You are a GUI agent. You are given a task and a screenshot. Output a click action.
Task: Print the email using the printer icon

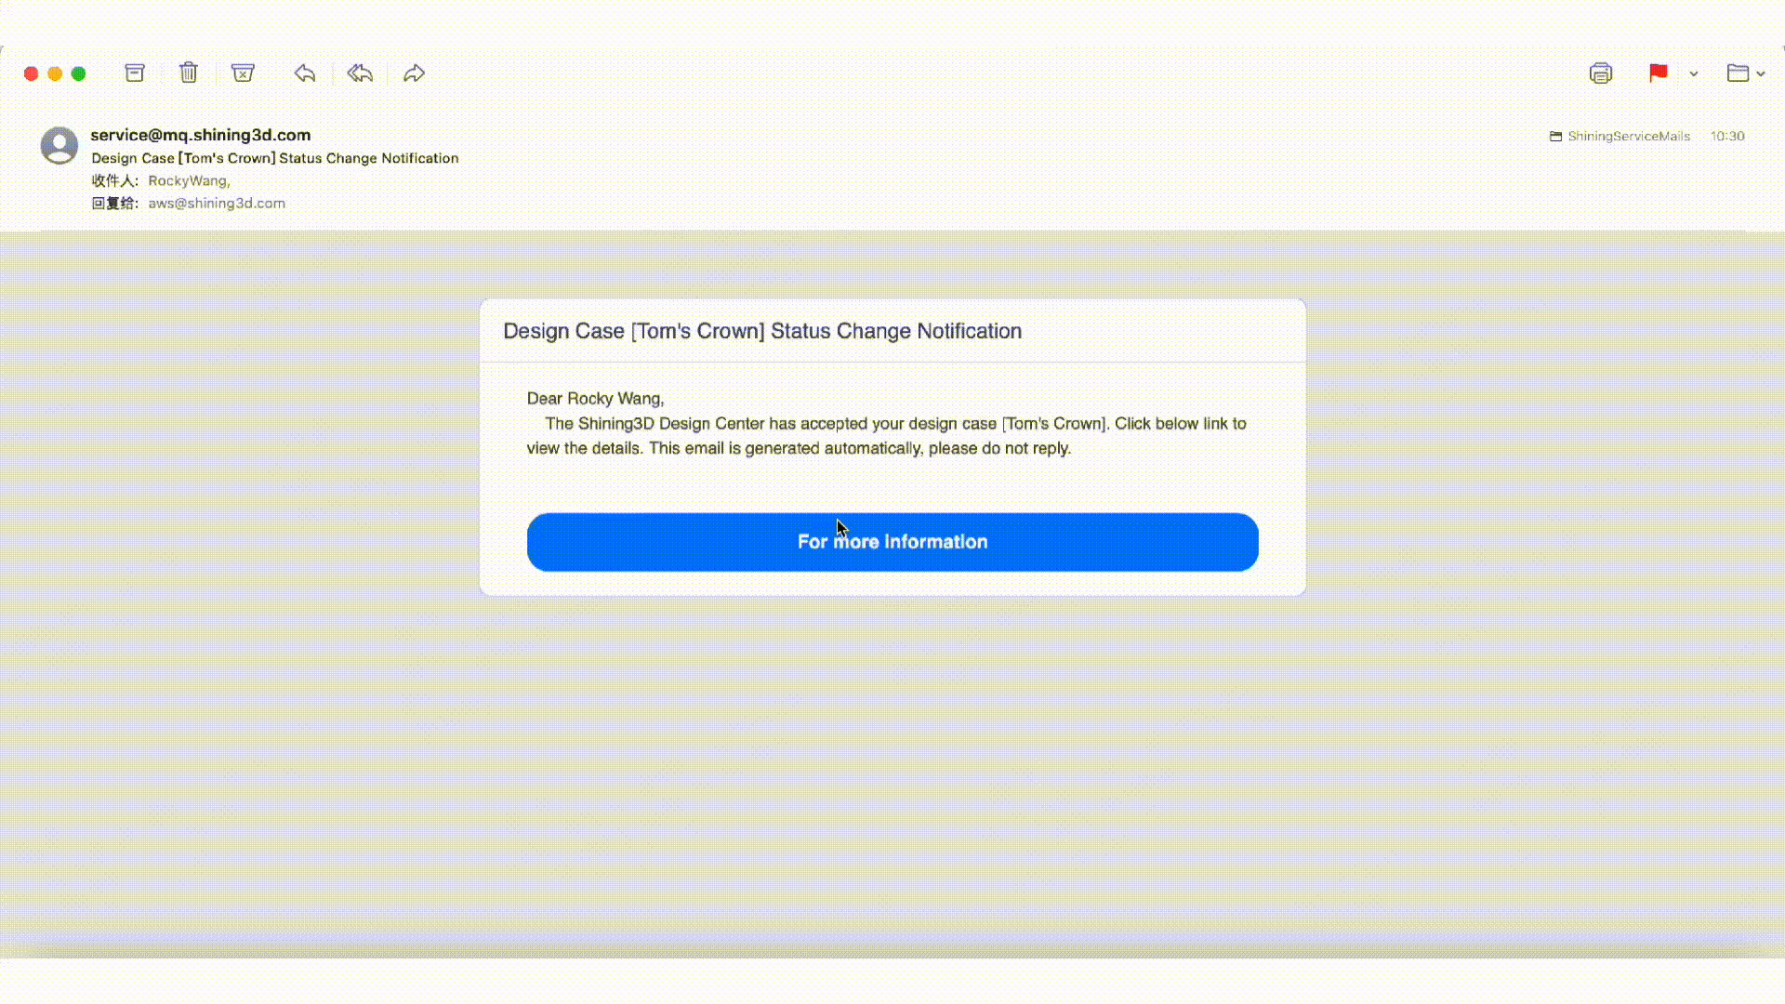click(1601, 73)
